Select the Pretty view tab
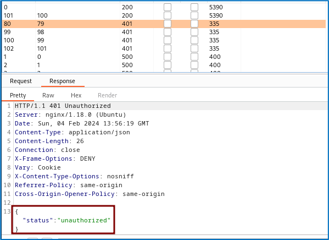Screen dimensions: 329x240 pyautogui.click(x=18, y=95)
